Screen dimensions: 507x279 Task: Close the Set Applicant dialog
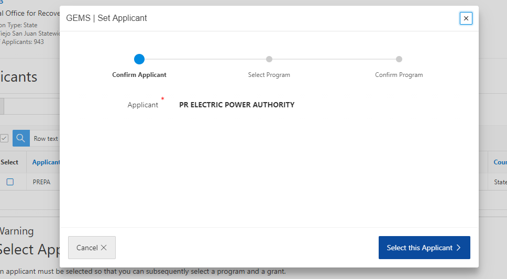click(466, 18)
